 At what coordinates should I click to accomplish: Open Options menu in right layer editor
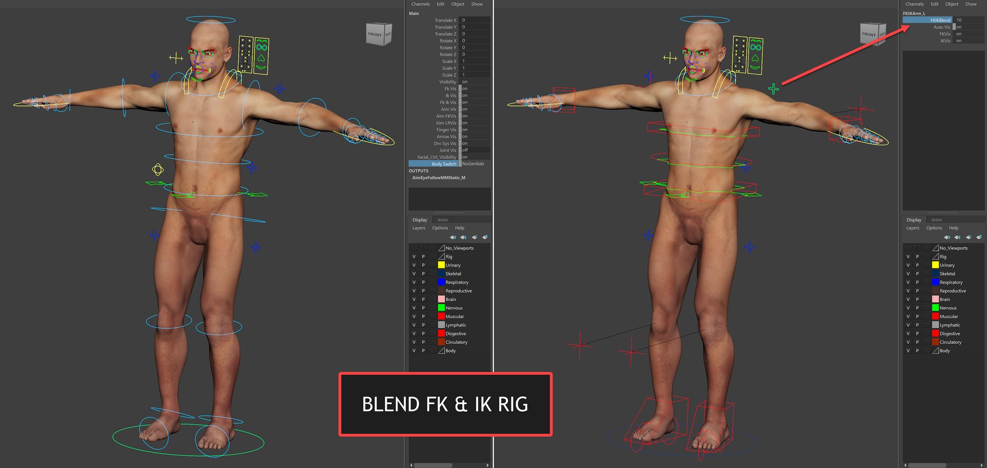[934, 228]
